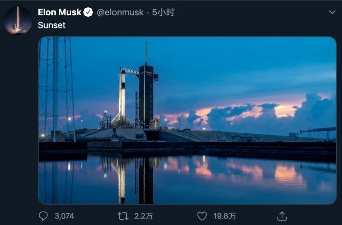
Task: Click the dark launch tower in photo
Action: pos(146,96)
